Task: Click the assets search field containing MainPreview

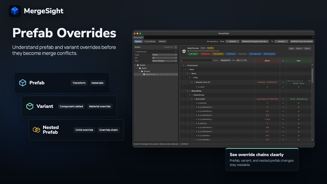Action: [x=156, y=52]
